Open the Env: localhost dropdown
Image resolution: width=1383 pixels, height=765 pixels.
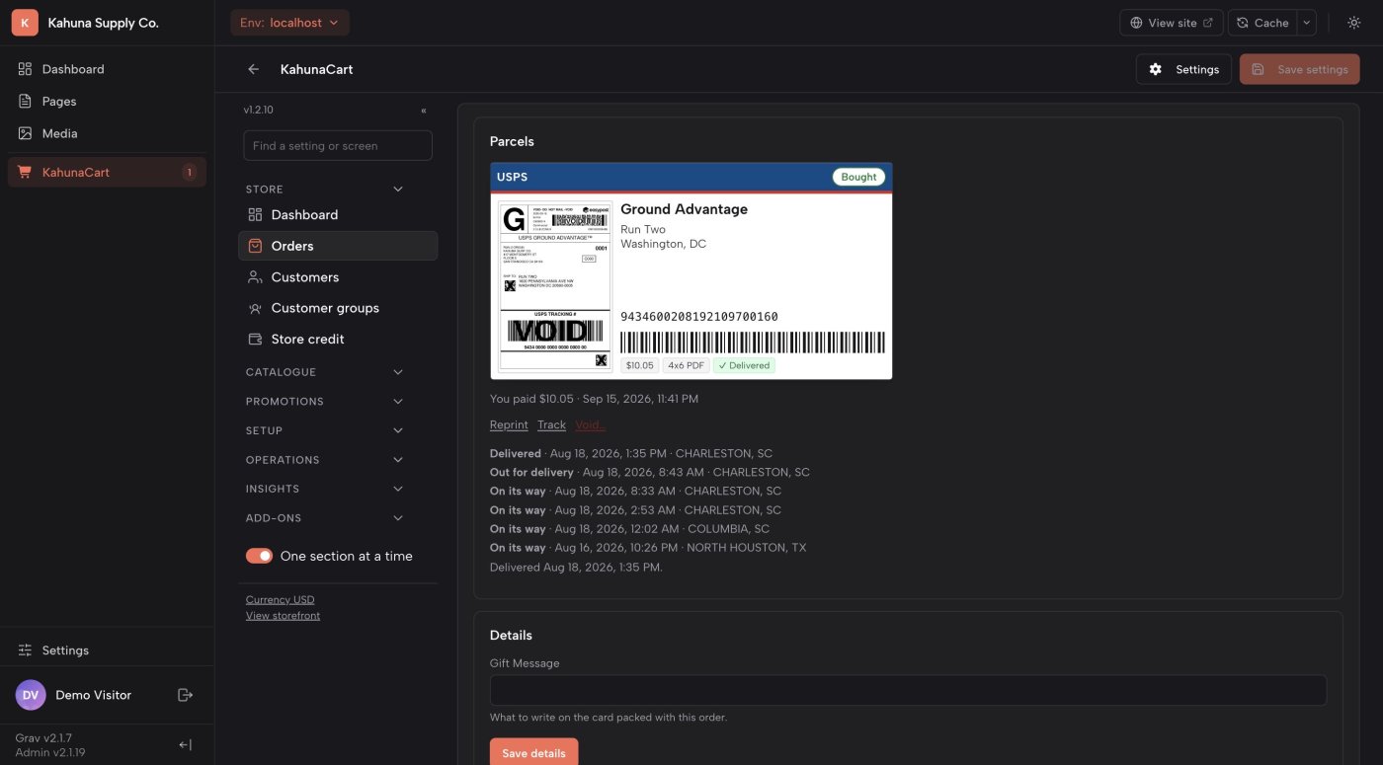289,23
